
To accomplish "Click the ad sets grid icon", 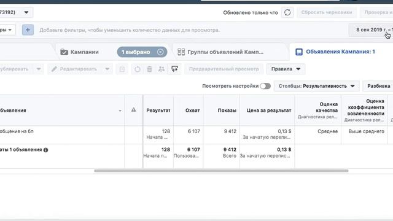I will (x=181, y=52).
